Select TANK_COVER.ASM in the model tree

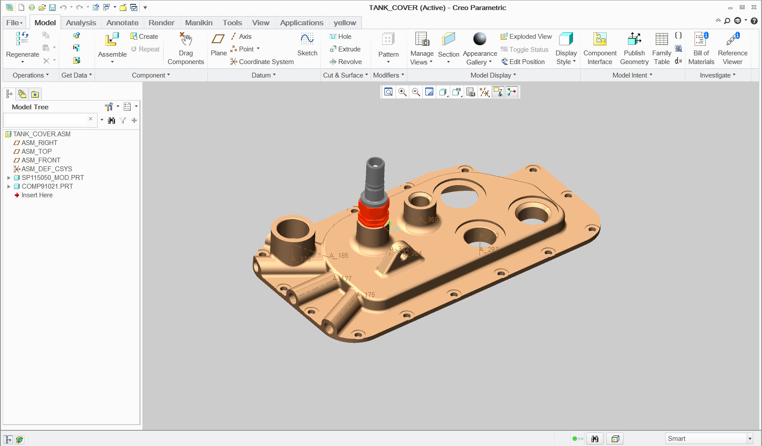pos(42,134)
